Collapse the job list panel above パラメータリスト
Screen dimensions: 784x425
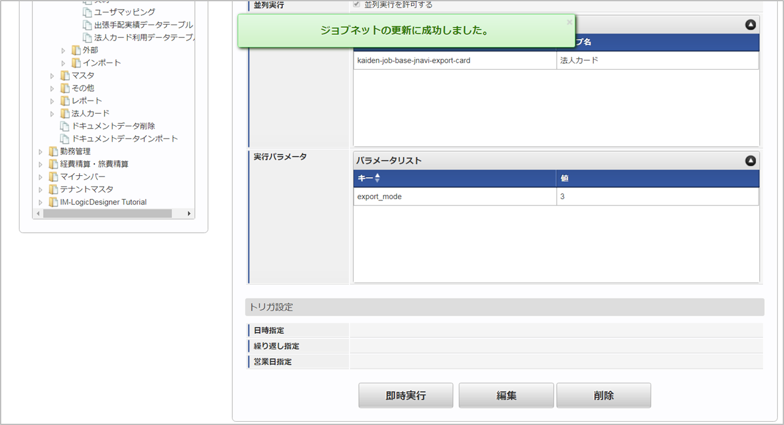coord(750,25)
